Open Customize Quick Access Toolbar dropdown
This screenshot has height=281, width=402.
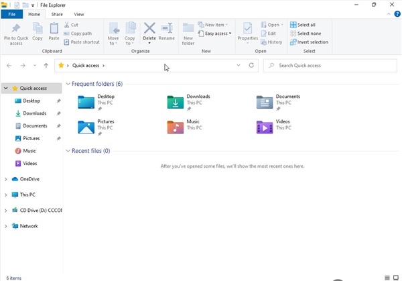click(x=33, y=5)
